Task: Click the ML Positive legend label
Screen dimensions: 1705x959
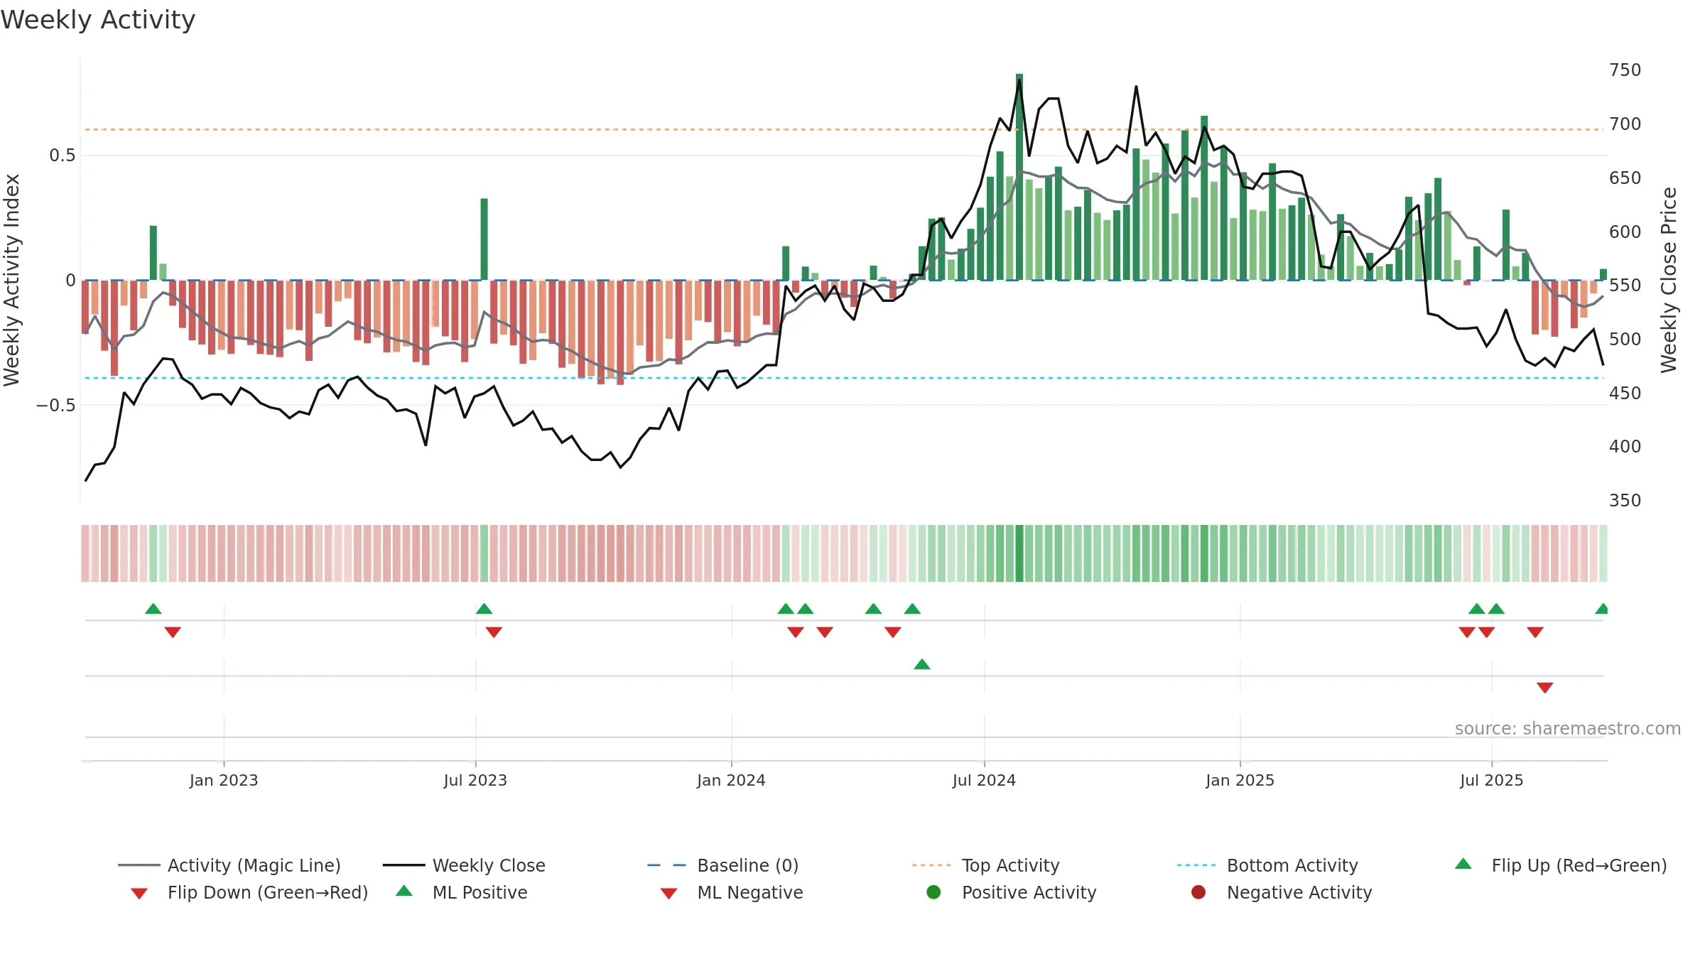Action: pos(480,892)
